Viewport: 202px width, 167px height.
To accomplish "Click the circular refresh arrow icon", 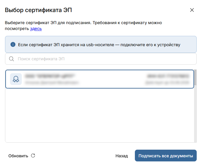I will pyautogui.click(x=33, y=156).
